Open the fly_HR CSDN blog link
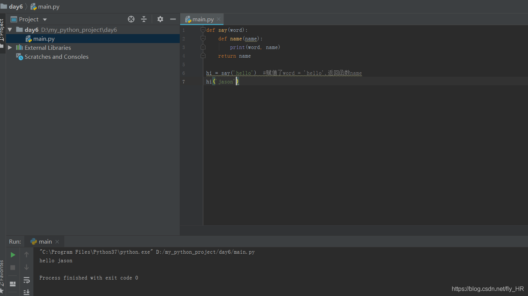The height and width of the screenshot is (296, 528). click(488, 289)
